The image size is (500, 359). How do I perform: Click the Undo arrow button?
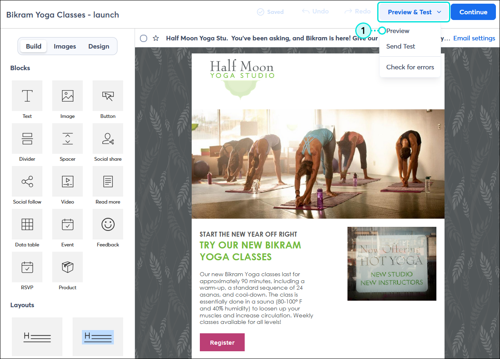315,11
